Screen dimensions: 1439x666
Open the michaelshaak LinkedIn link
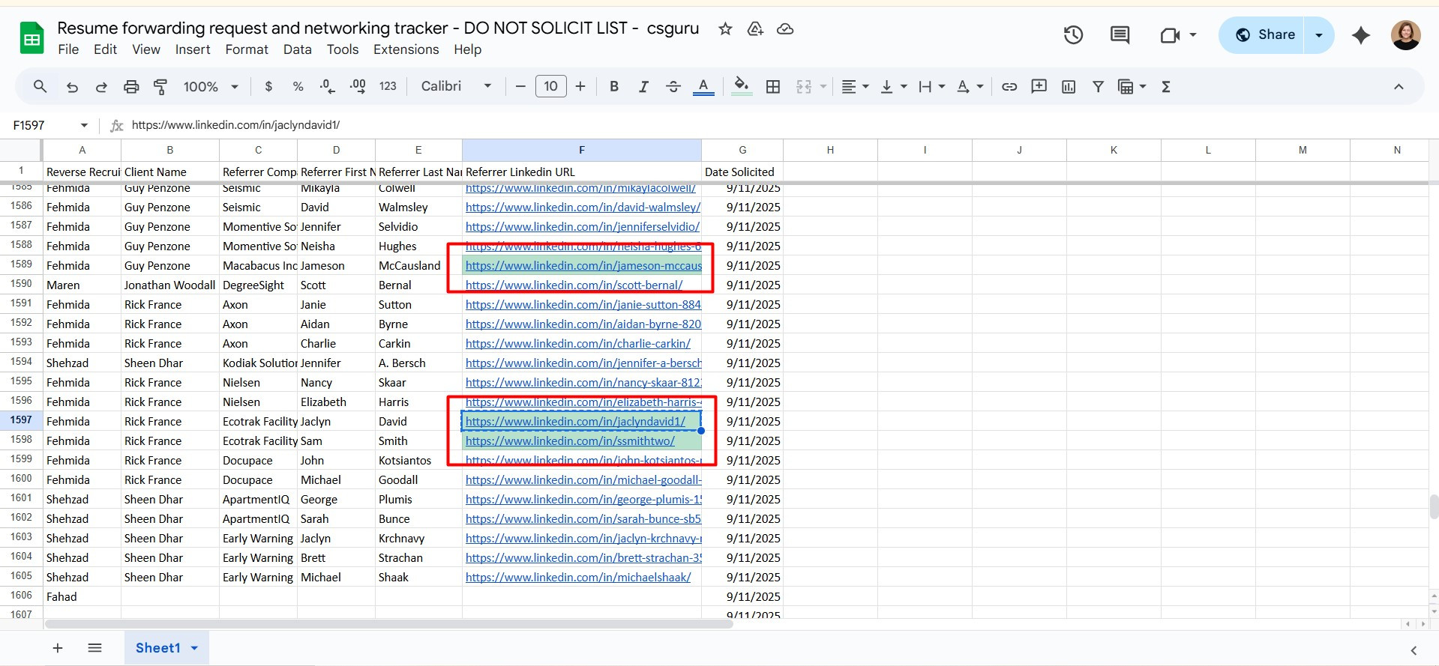(577, 577)
